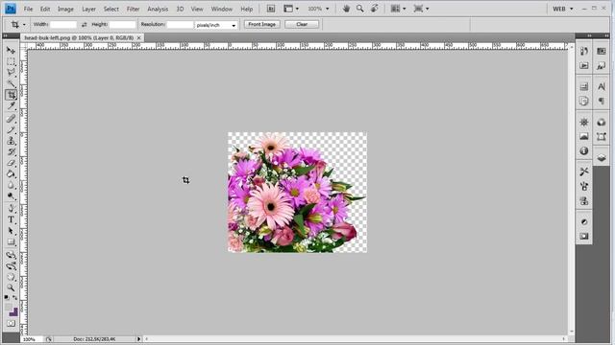Open the Tool Presets panel icon
Screen dimensions: 615x345
coord(584,172)
